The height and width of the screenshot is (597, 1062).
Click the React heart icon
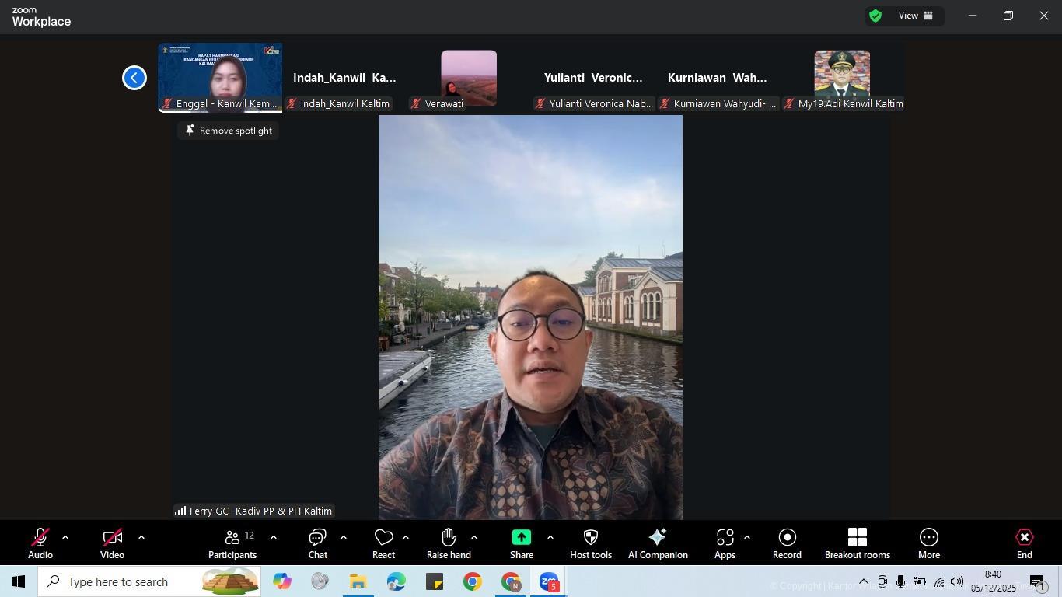383,543
